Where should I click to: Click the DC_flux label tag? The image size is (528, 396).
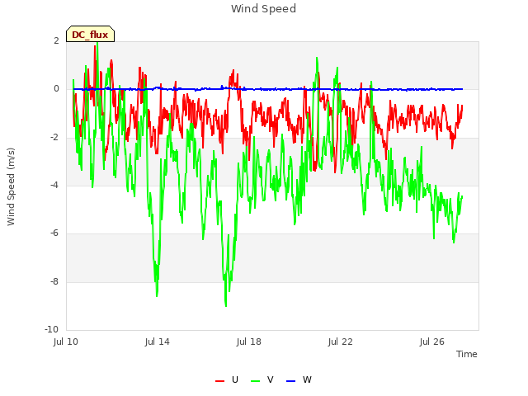coord(90,34)
